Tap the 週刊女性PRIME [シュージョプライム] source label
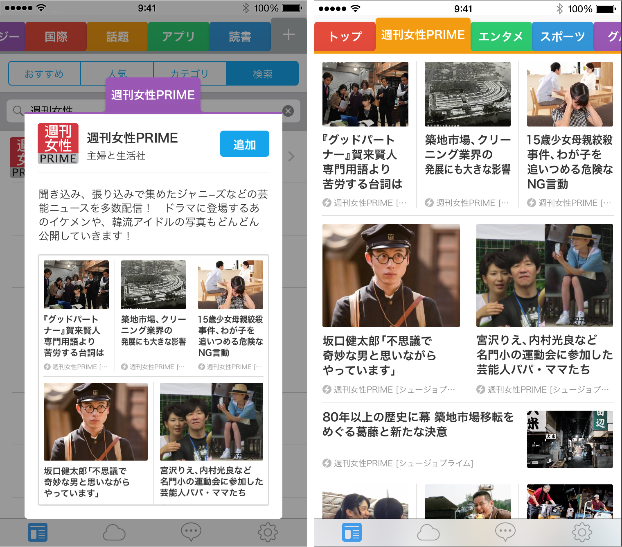Image resolution: width=622 pixels, height=547 pixels. pyautogui.click(x=403, y=463)
